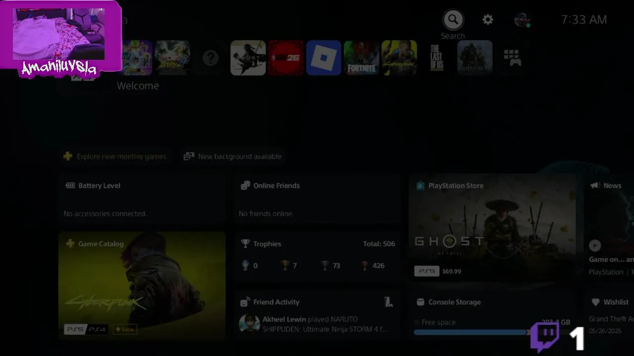
Task: Launch the Cyberpunk 2077 game tile
Action: (x=399, y=58)
